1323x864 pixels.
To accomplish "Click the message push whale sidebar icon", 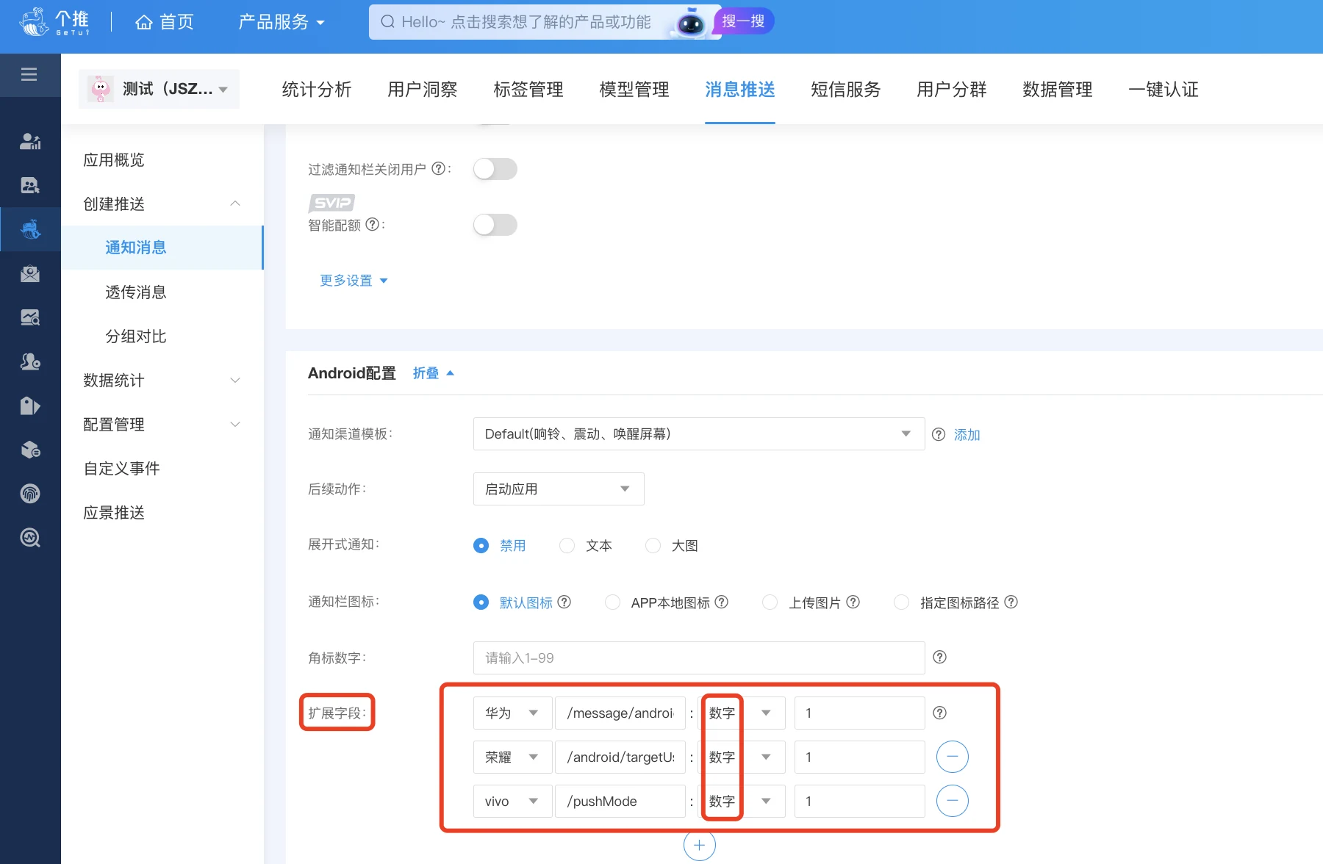I will [30, 229].
